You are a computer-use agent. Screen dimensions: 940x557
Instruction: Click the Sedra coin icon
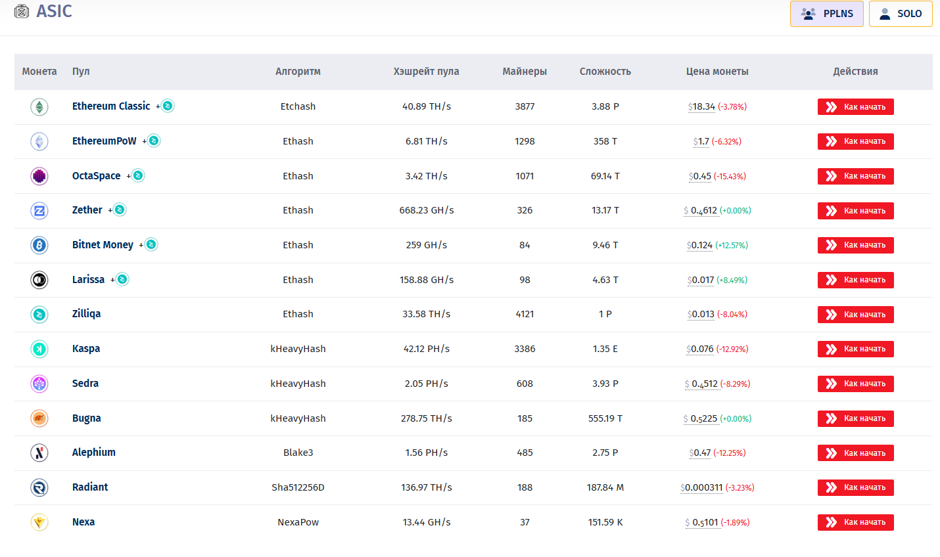click(x=39, y=384)
